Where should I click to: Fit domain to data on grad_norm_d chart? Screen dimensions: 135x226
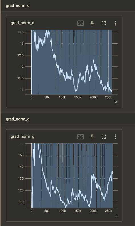point(81,23)
